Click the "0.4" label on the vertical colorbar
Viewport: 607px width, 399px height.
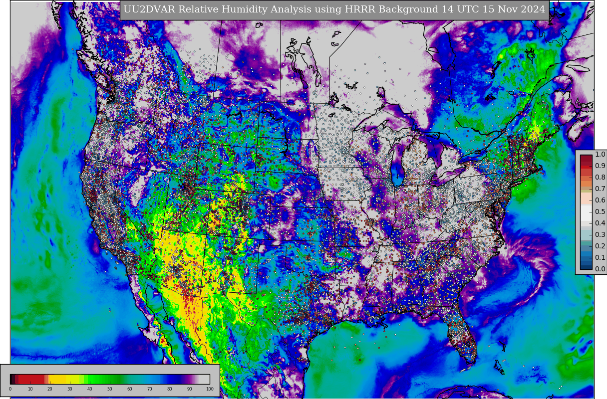coord(600,223)
